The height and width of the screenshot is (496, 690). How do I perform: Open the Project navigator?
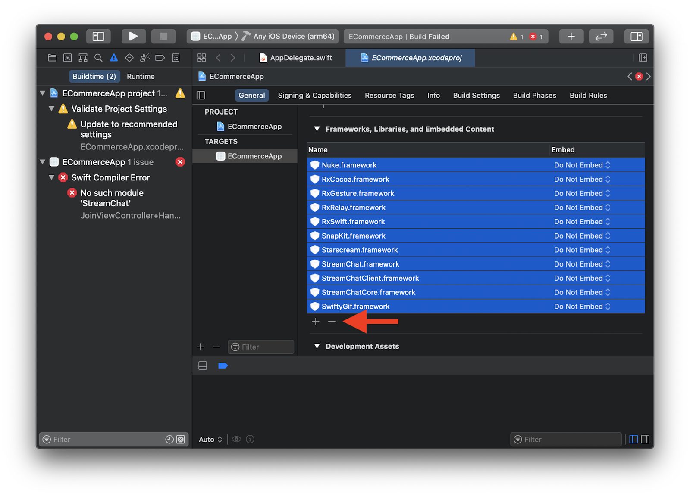coord(52,57)
